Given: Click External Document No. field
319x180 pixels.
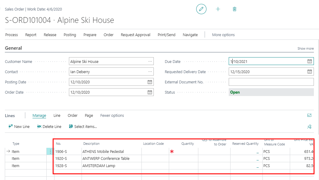Looking at the screenshot, I should point(271,82).
